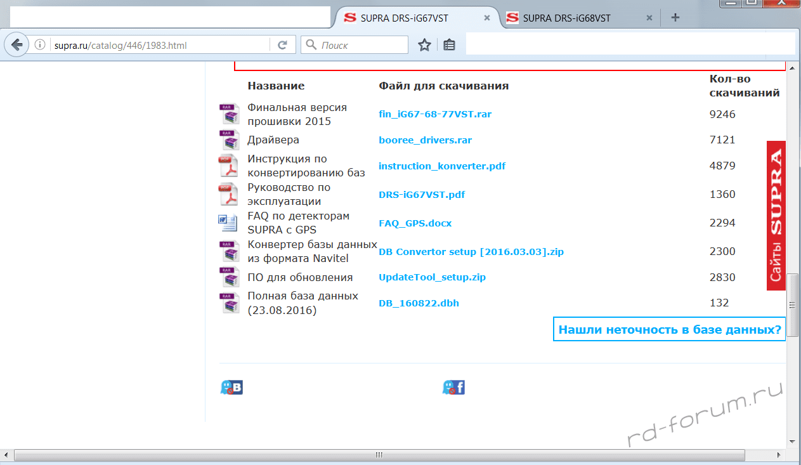Click the RAR icon for Финальная версия прошивки
Viewport: 801px width, 465px height.
pyautogui.click(x=229, y=114)
